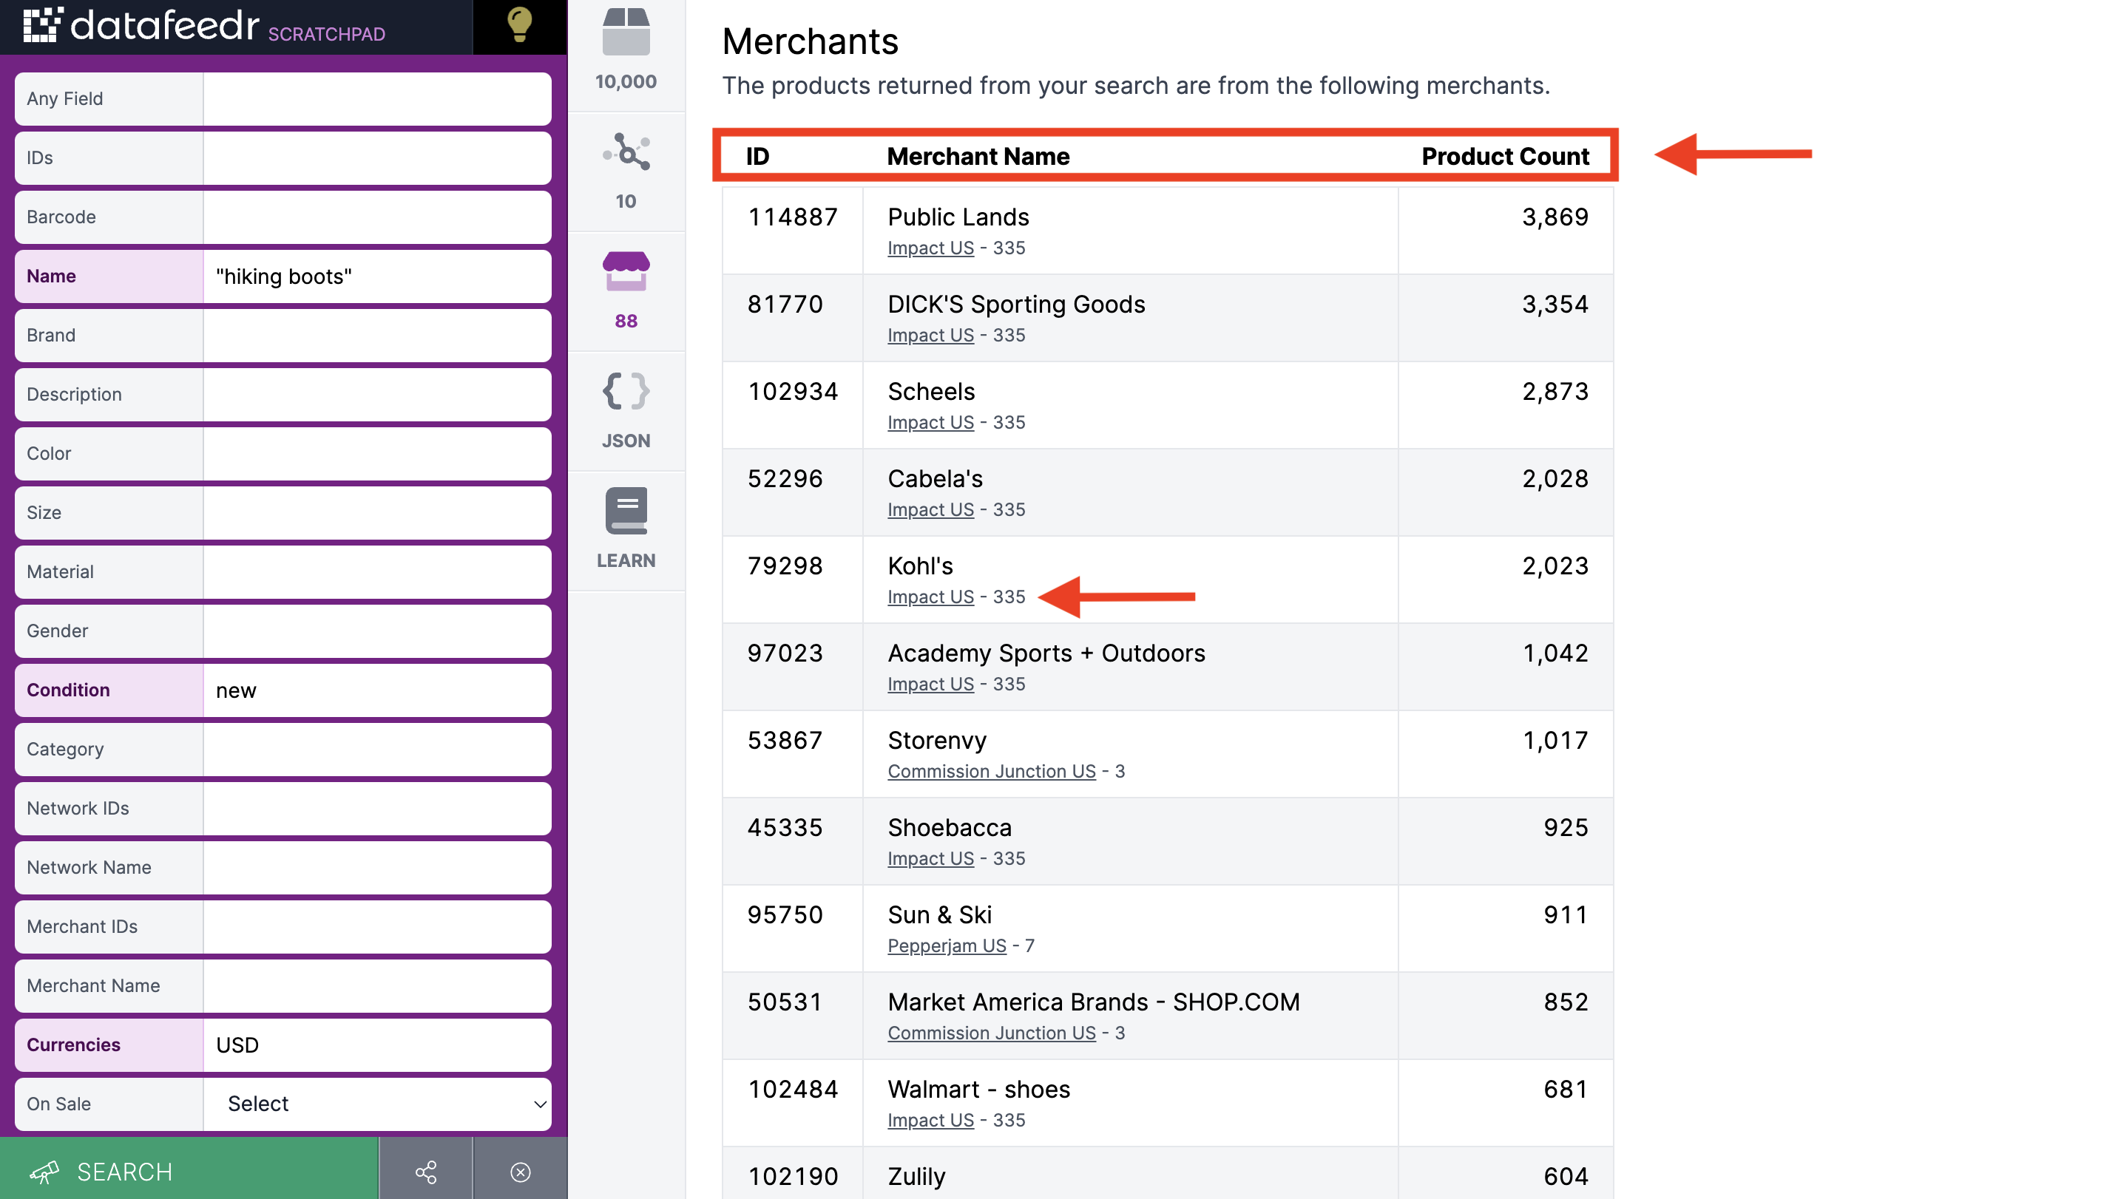
Task: Click the Storenvy merchant name
Action: (x=936, y=741)
